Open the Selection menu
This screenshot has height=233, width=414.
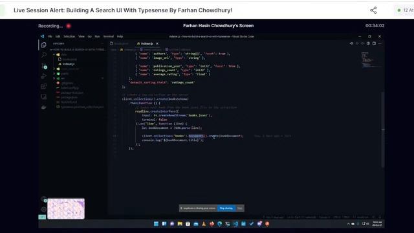tap(69, 36)
